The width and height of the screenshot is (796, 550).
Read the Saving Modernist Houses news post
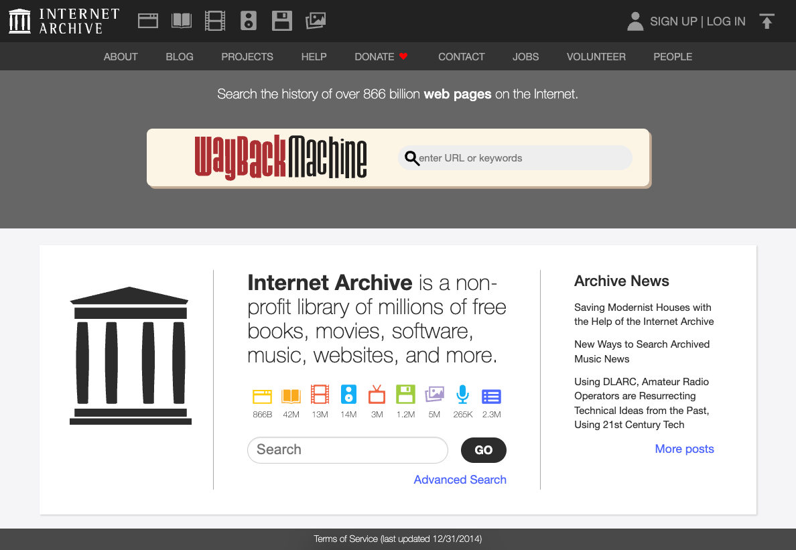[644, 315]
